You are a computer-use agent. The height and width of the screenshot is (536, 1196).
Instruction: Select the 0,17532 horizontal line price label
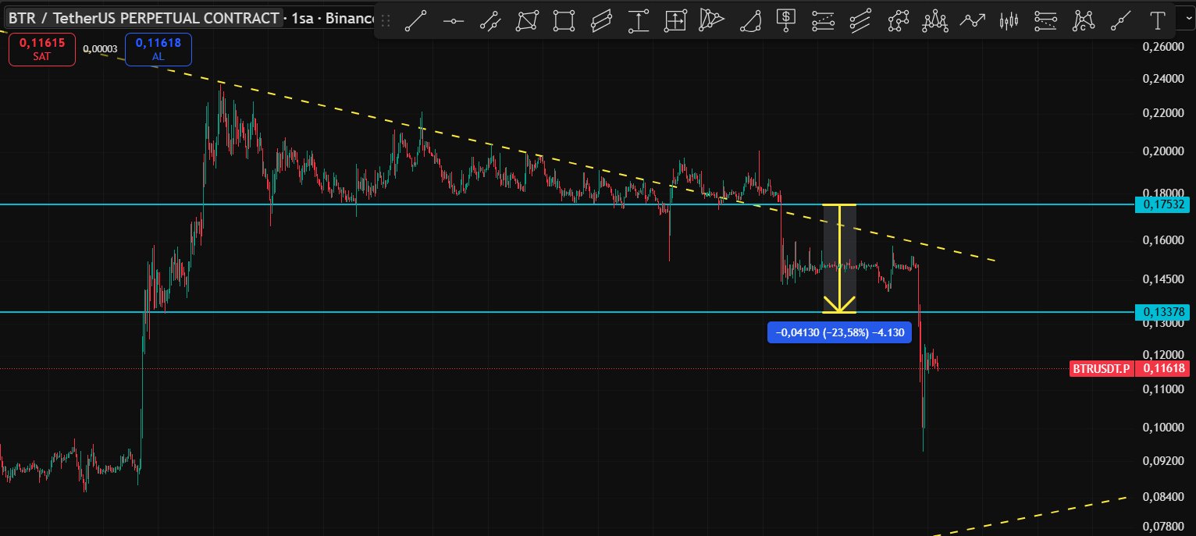(1163, 204)
